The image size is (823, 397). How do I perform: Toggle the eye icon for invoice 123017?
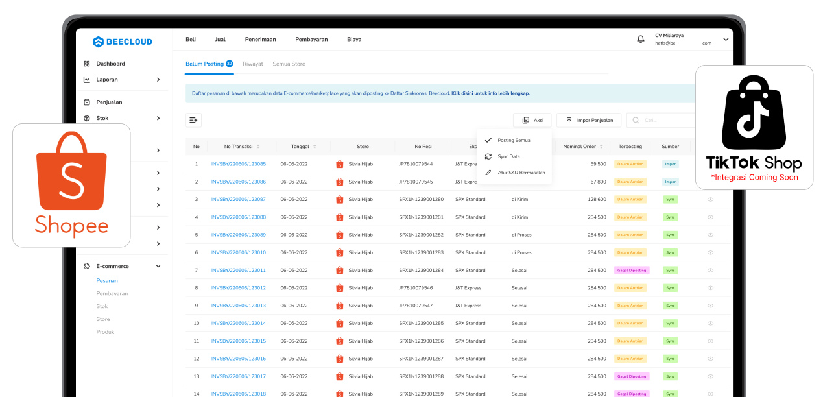[710, 376]
